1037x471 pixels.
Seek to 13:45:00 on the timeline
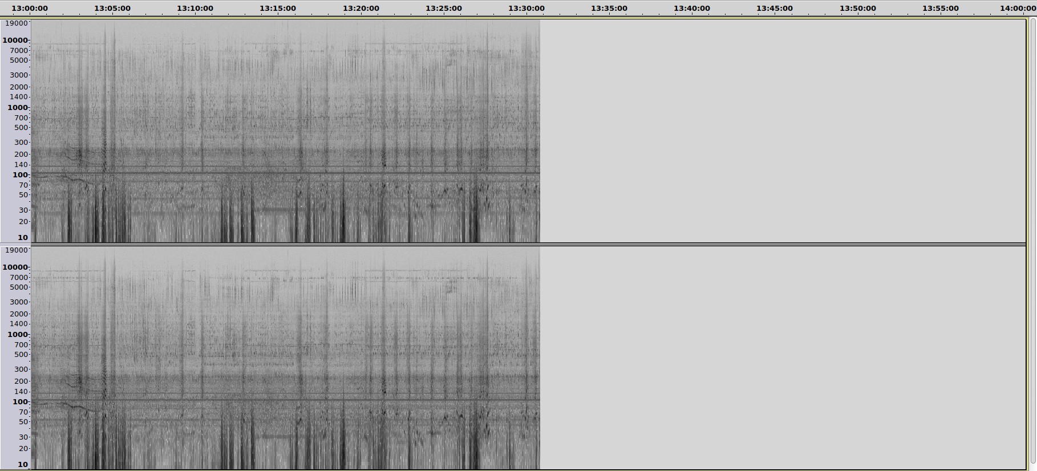tap(775, 9)
